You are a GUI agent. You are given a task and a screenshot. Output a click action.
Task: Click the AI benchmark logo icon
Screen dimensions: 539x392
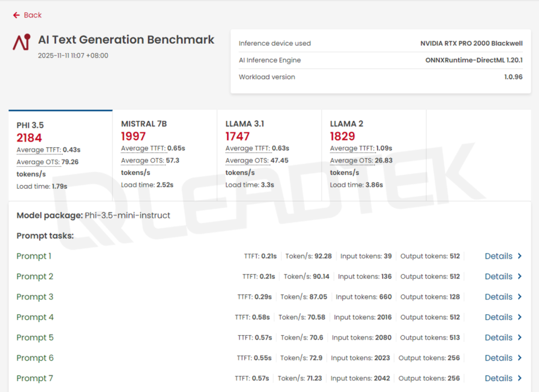[21, 43]
